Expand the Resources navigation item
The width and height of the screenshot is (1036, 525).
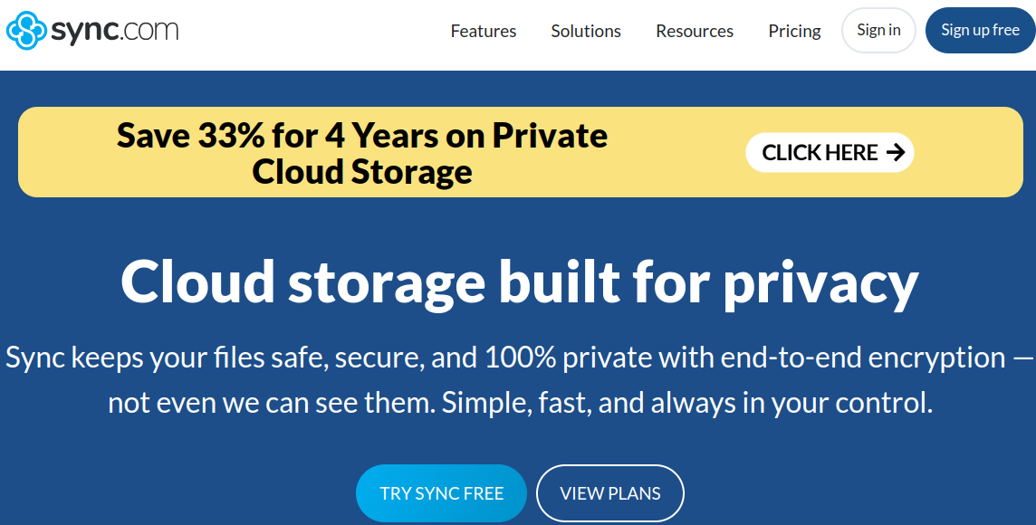[x=695, y=31]
